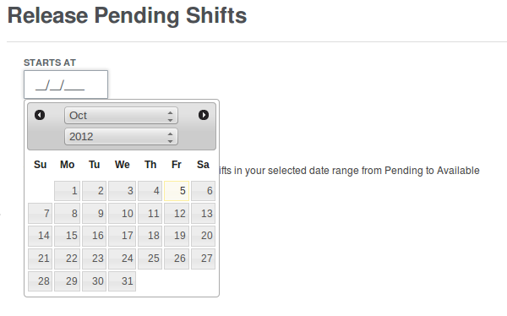The height and width of the screenshot is (316, 507).
Task: Choose day 31 on the datepicker
Action: click(122, 281)
